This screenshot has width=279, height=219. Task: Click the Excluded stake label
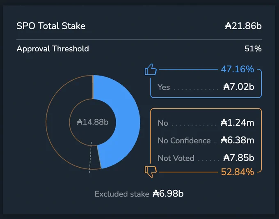[x=122, y=194]
